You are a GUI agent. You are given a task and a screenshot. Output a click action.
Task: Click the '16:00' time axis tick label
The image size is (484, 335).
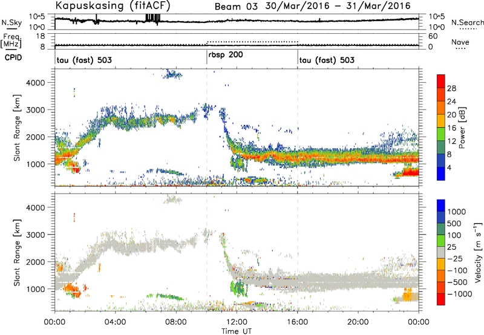[297, 322]
